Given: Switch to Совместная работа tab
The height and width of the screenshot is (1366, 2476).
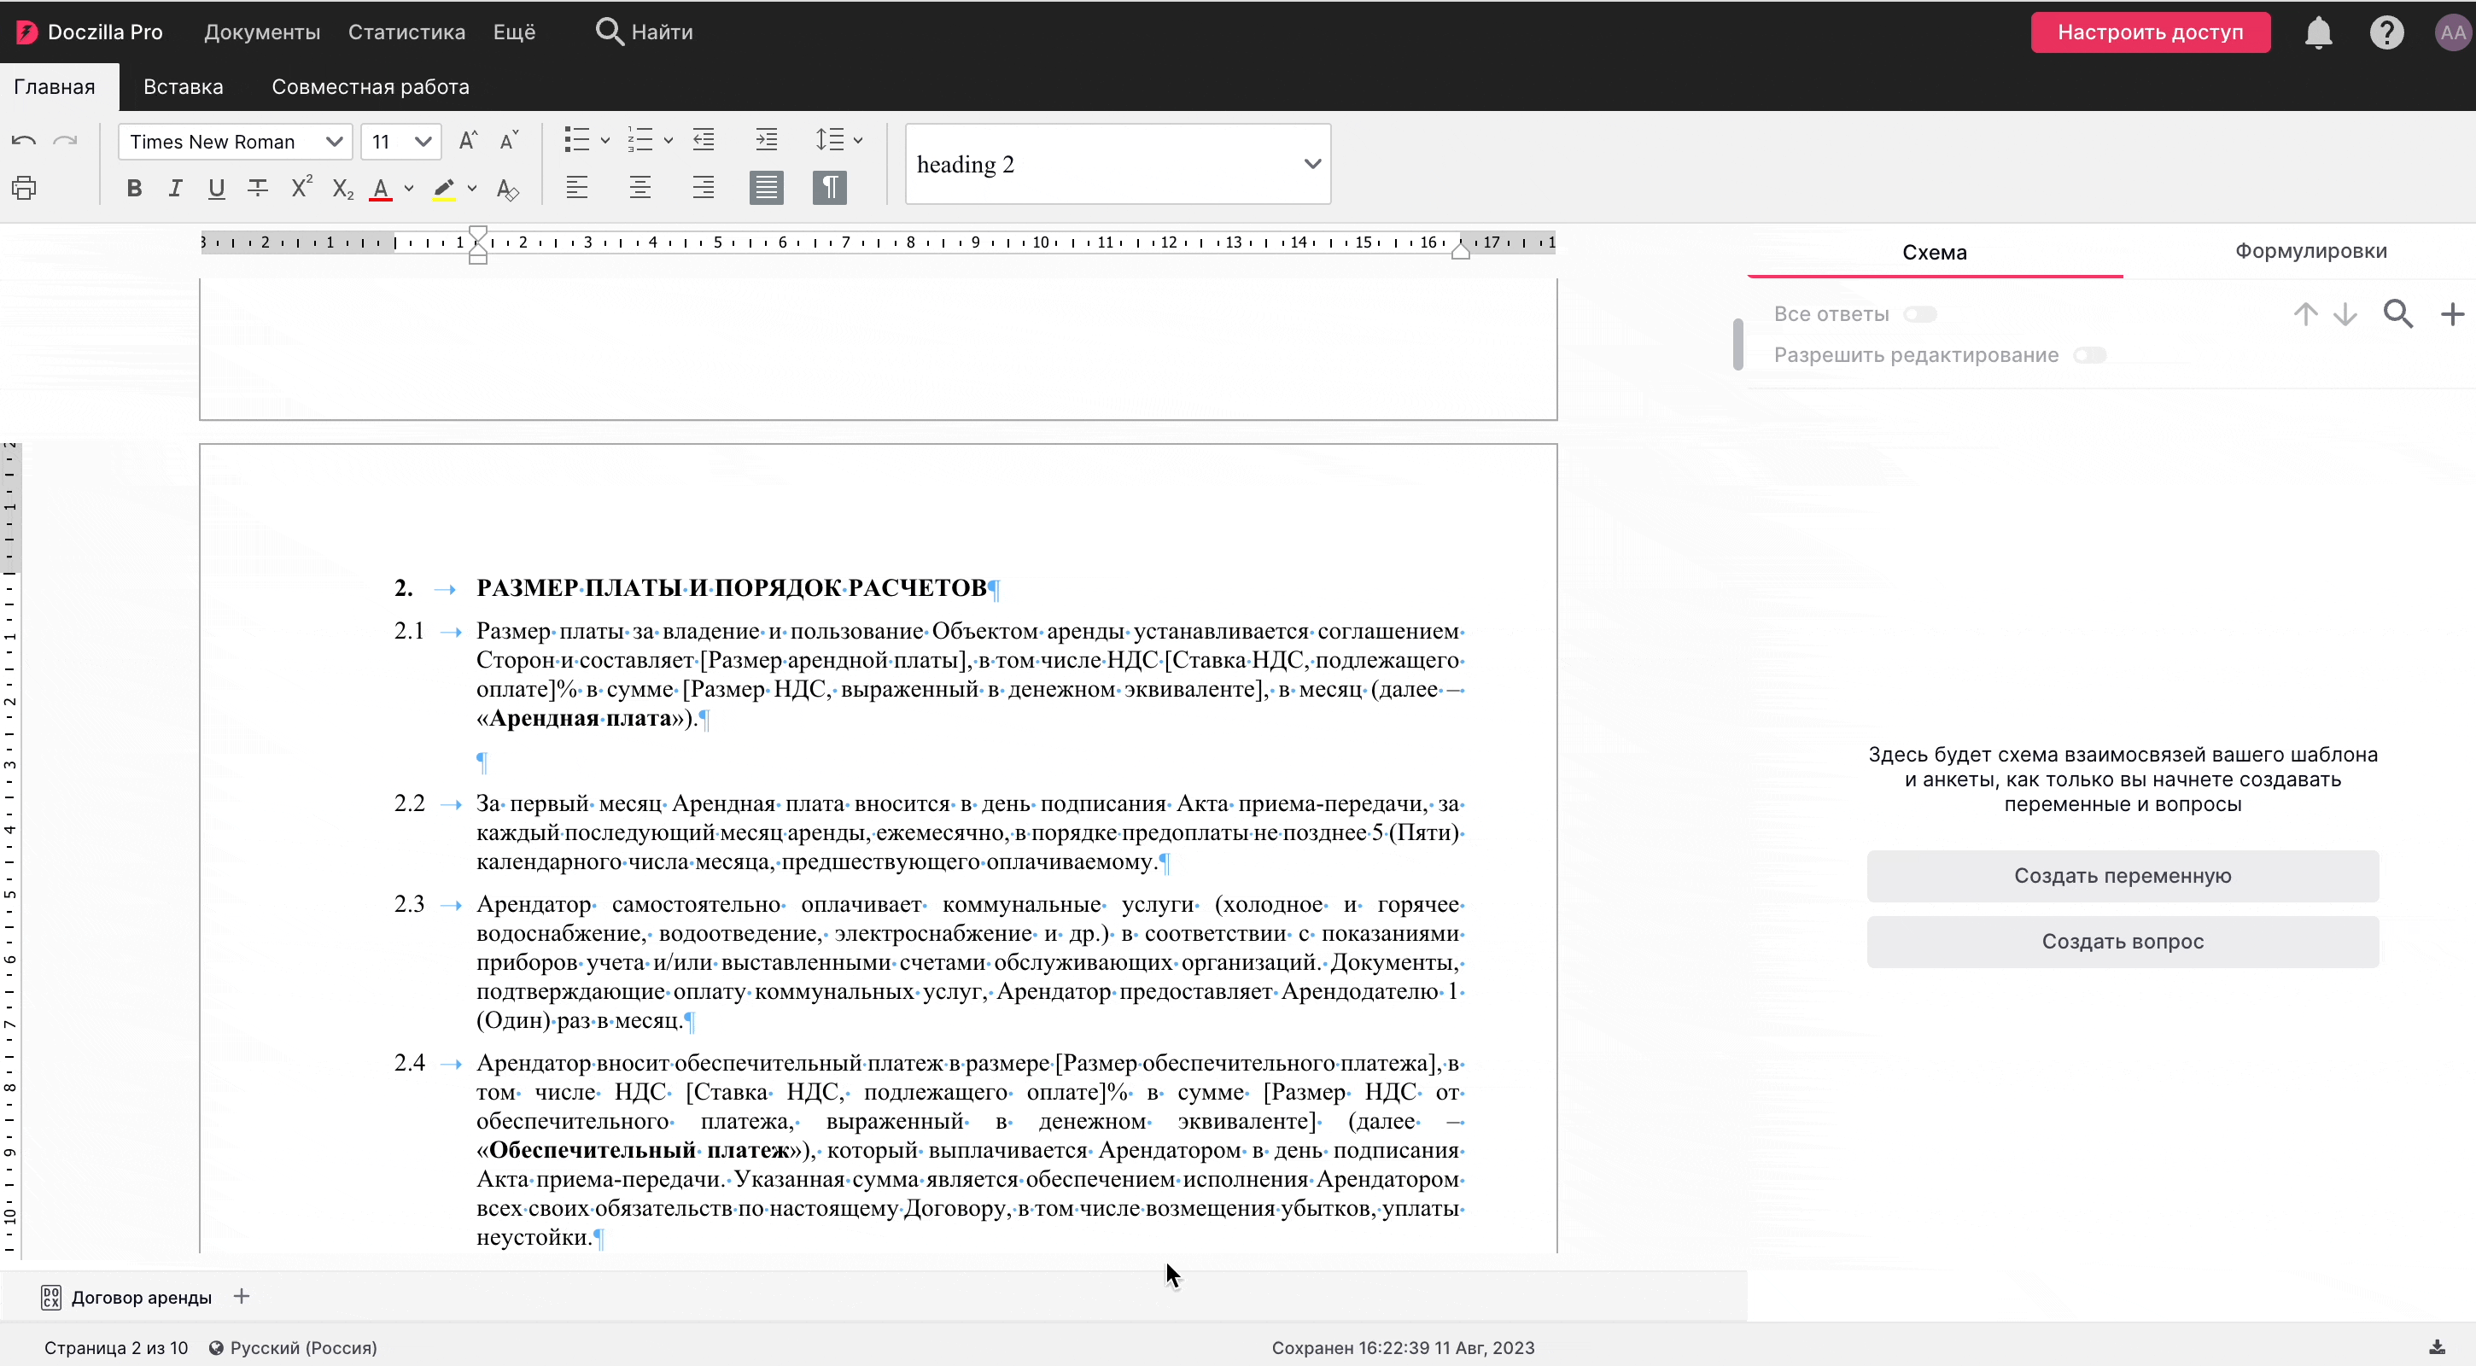Looking at the screenshot, I should [370, 86].
